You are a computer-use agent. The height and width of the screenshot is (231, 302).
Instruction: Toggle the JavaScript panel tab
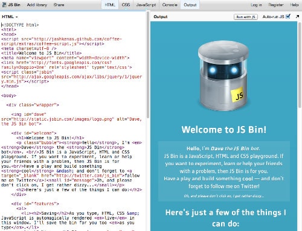click(146, 5)
